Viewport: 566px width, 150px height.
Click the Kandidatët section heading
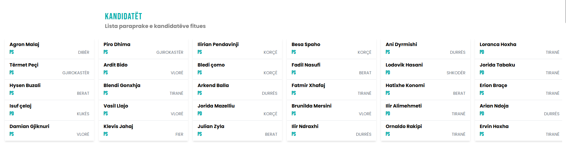pyautogui.click(x=123, y=16)
